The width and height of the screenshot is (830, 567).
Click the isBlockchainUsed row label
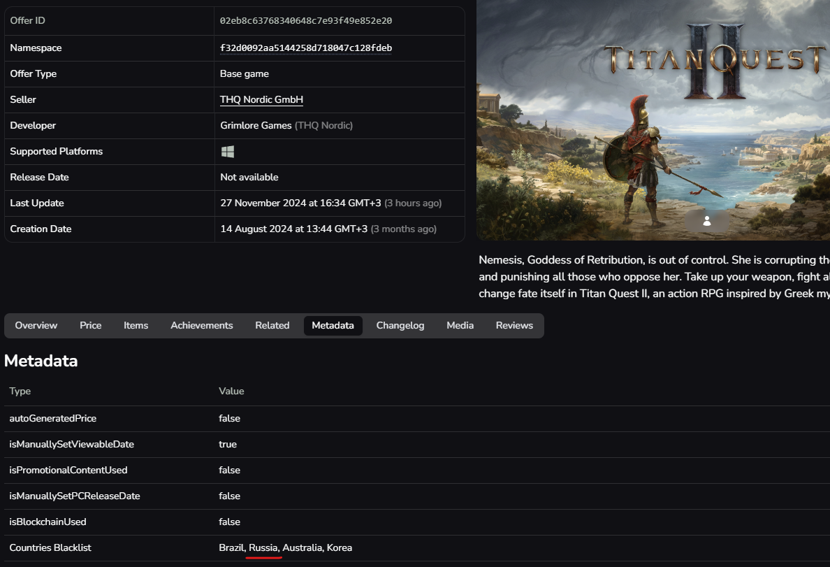(48, 522)
